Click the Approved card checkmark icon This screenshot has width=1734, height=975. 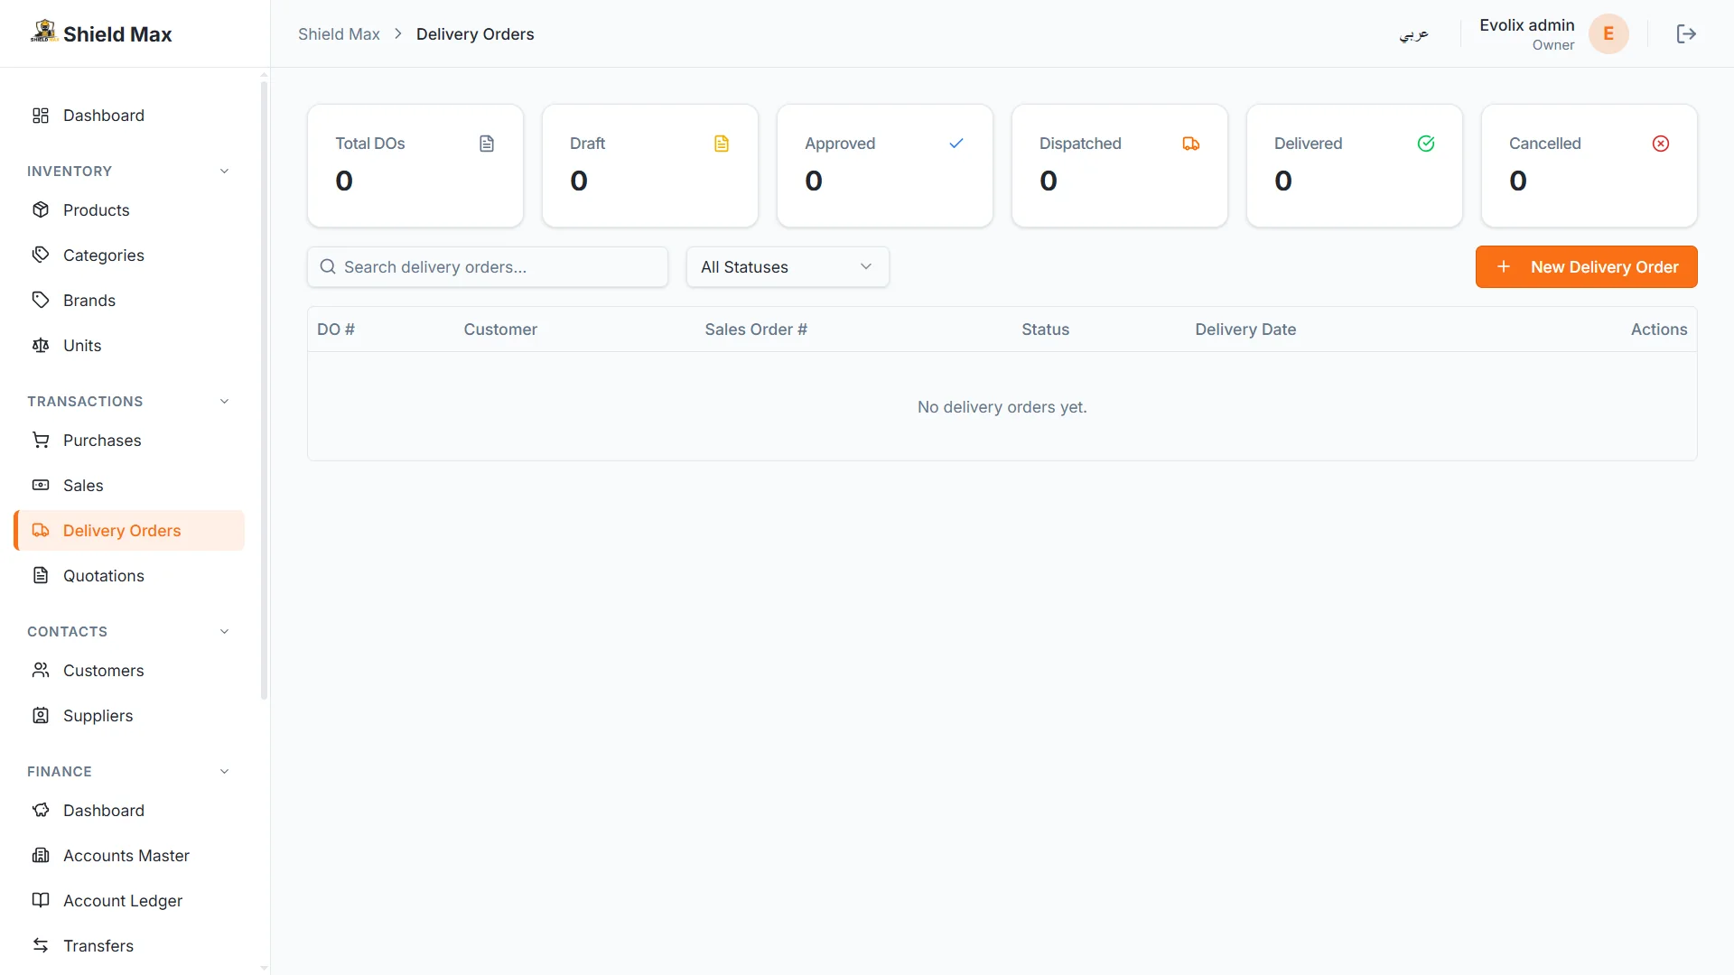point(956,144)
